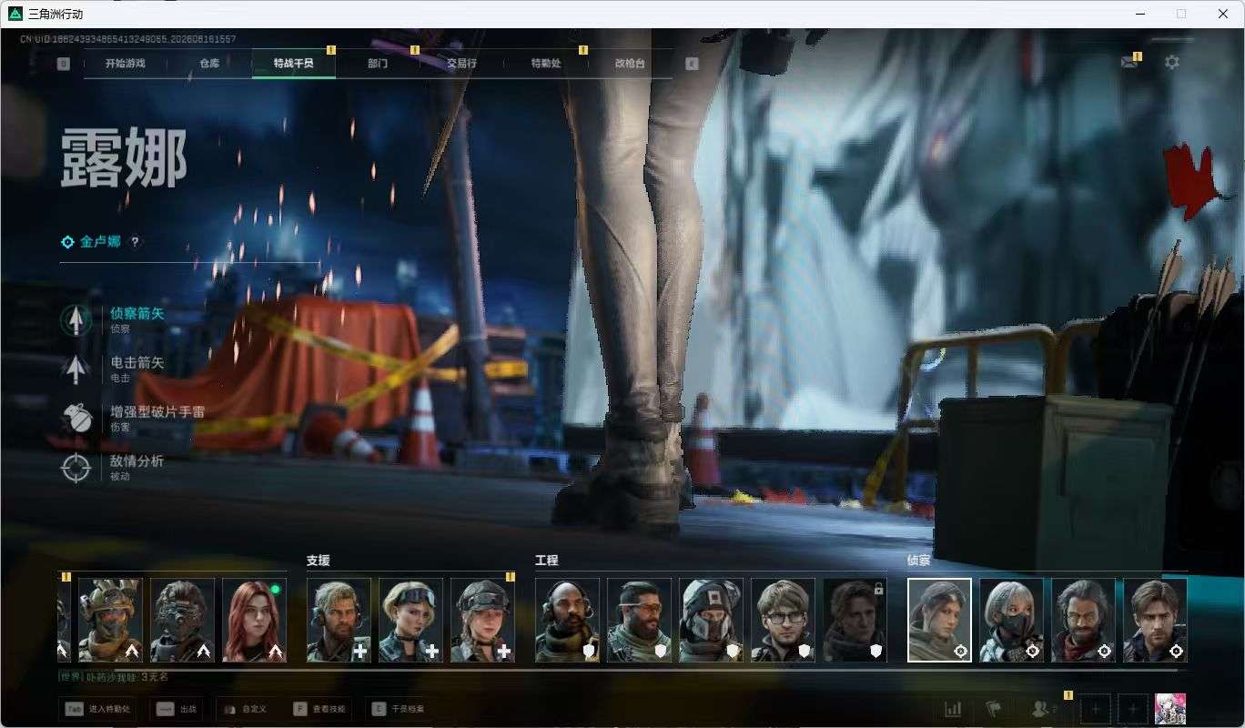Select the 特战干员 tab
1245x728 pixels.
pyautogui.click(x=294, y=64)
